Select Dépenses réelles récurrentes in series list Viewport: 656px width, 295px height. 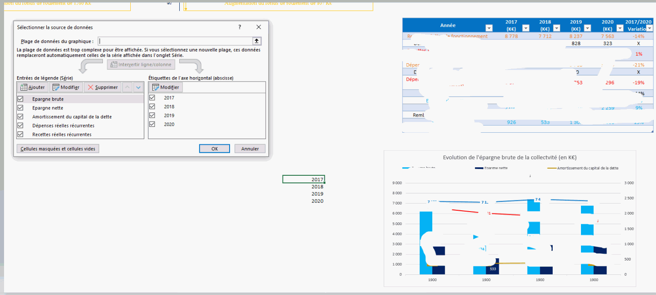pyautogui.click(x=63, y=126)
